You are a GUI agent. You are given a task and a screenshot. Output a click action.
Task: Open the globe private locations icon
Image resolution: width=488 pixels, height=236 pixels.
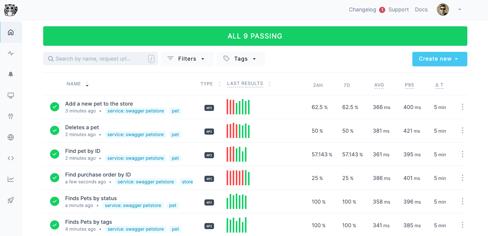coord(11,137)
